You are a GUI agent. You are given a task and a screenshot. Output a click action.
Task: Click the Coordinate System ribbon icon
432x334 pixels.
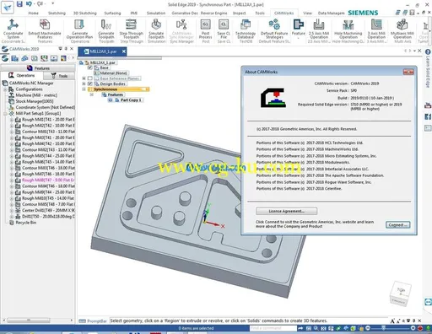point(13,25)
